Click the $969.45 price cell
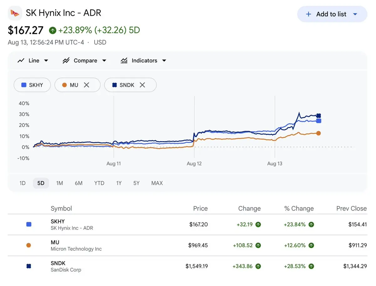 [198, 245]
